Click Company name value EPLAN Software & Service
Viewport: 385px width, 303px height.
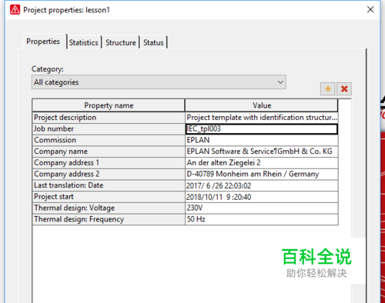(262, 151)
